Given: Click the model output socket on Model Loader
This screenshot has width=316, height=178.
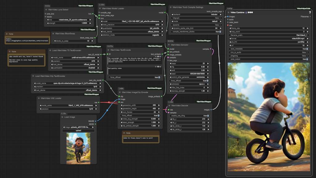Looking at the screenshot, I should click(165, 12).
